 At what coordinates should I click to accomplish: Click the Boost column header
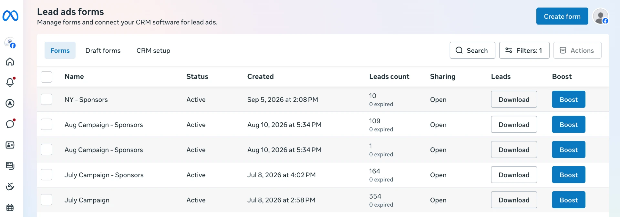click(x=562, y=77)
